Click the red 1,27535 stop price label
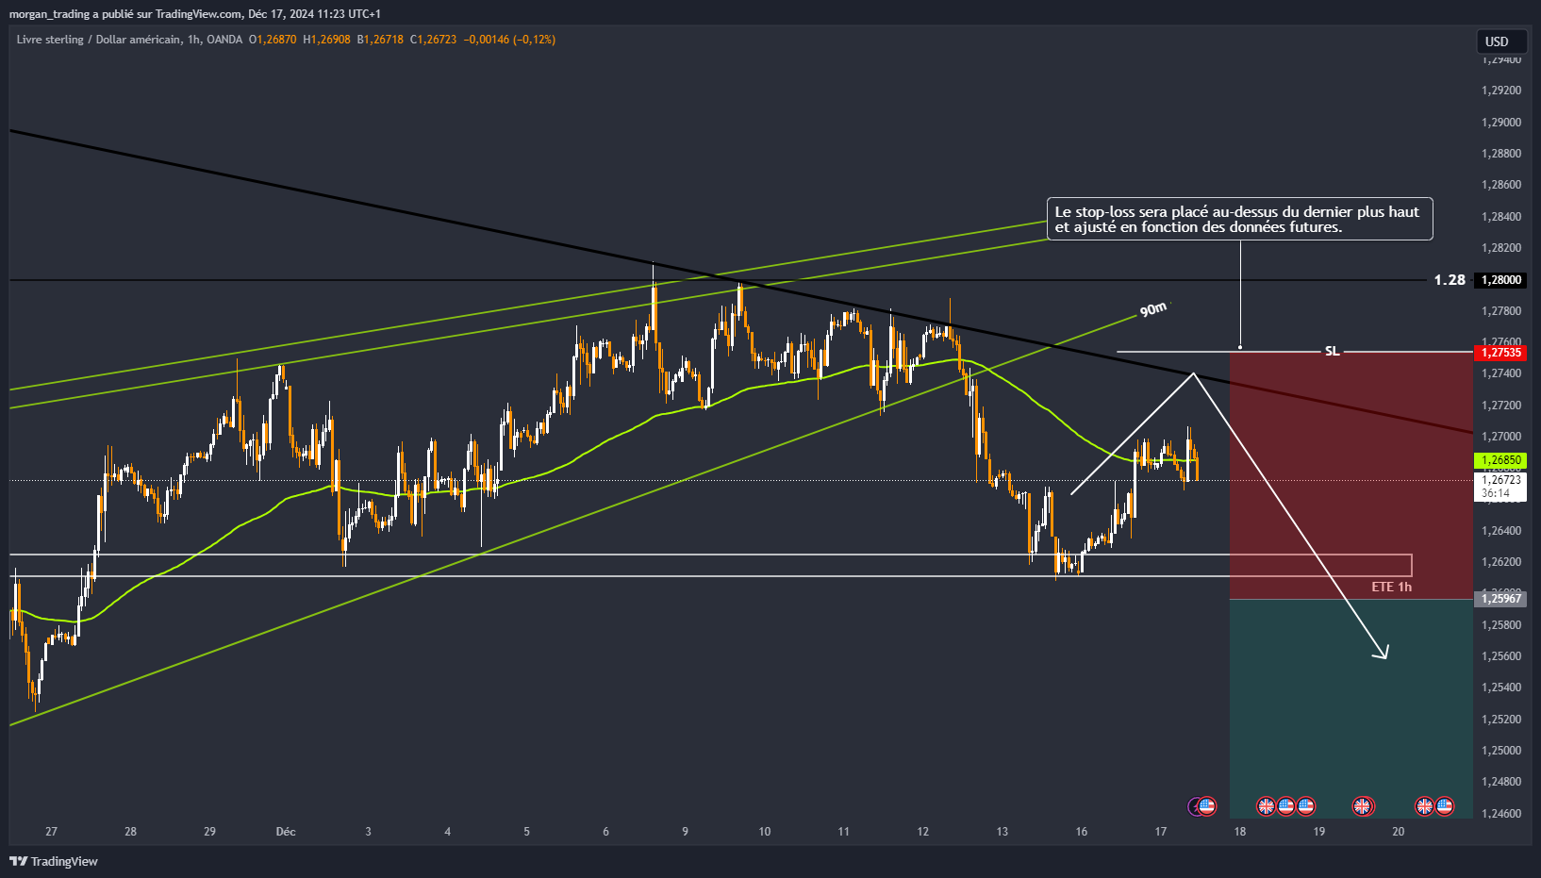The height and width of the screenshot is (878, 1541). tap(1501, 353)
